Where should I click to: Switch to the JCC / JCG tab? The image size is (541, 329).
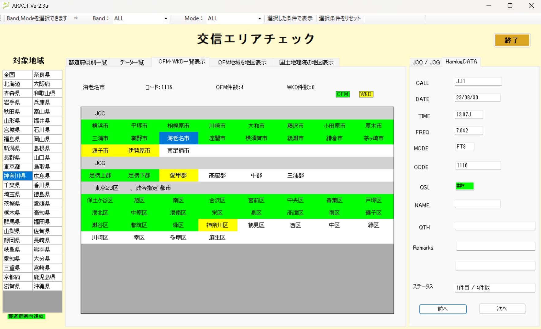[x=426, y=62]
